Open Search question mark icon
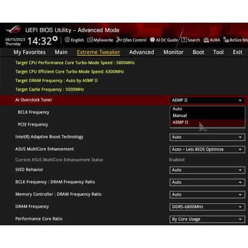Screen dimensions: 248x248 click(x=184, y=40)
